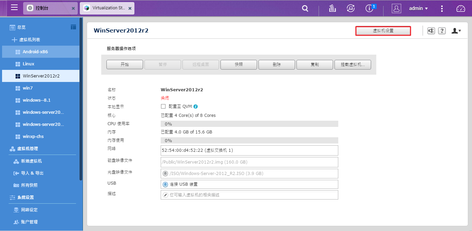Expand the admin user dropdown

(x=418, y=8)
